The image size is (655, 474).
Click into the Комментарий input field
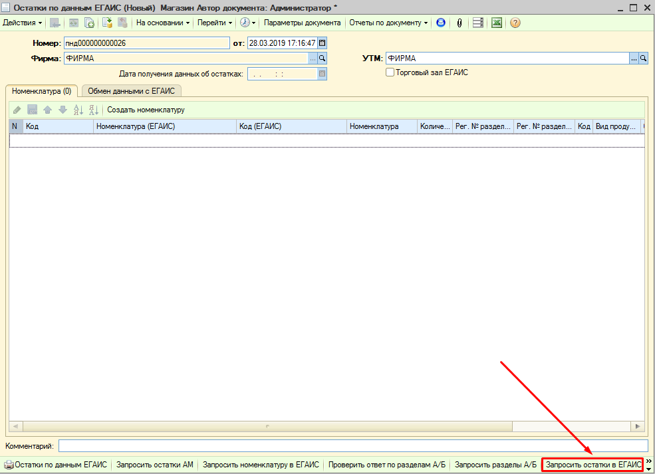point(353,446)
